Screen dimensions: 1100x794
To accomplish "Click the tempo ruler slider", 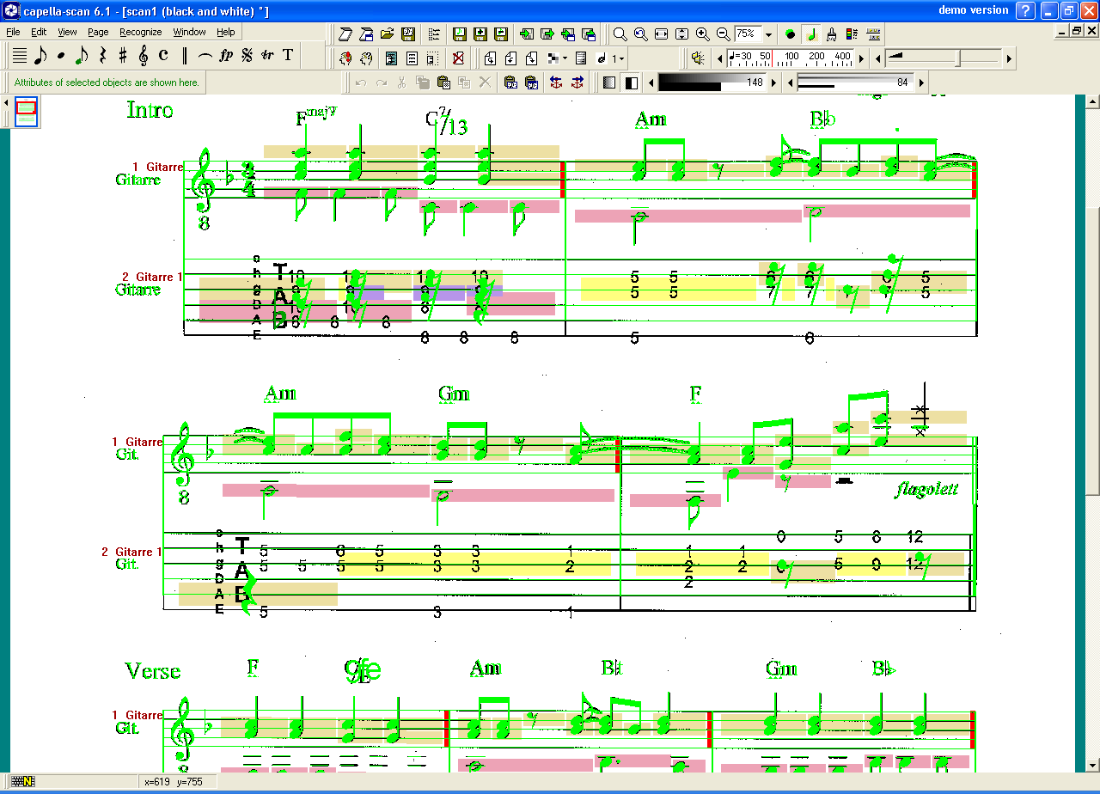I will click(x=791, y=58).
